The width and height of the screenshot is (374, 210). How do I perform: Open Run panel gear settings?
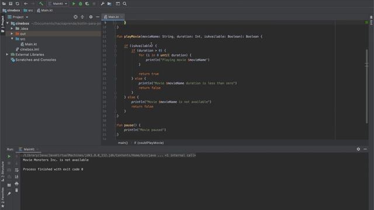pyautogui.click(x=358, y=149)
